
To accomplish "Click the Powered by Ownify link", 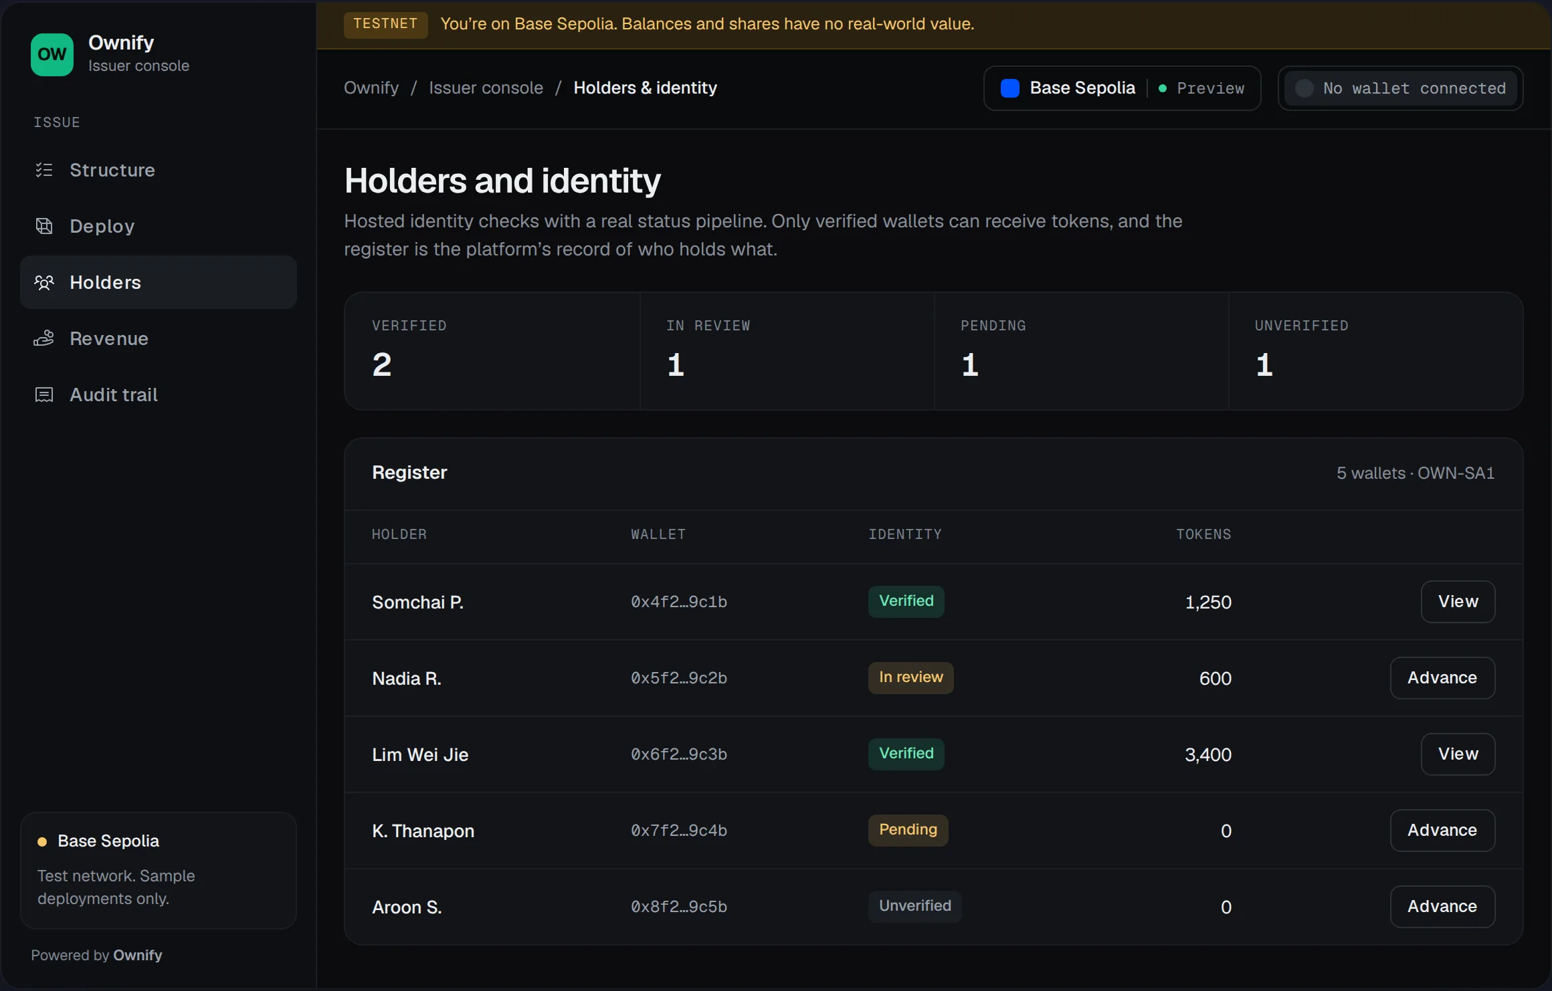I will click(x=96, y=955).
